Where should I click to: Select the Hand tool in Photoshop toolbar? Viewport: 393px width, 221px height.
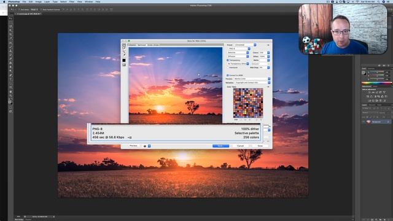[10, 91]
